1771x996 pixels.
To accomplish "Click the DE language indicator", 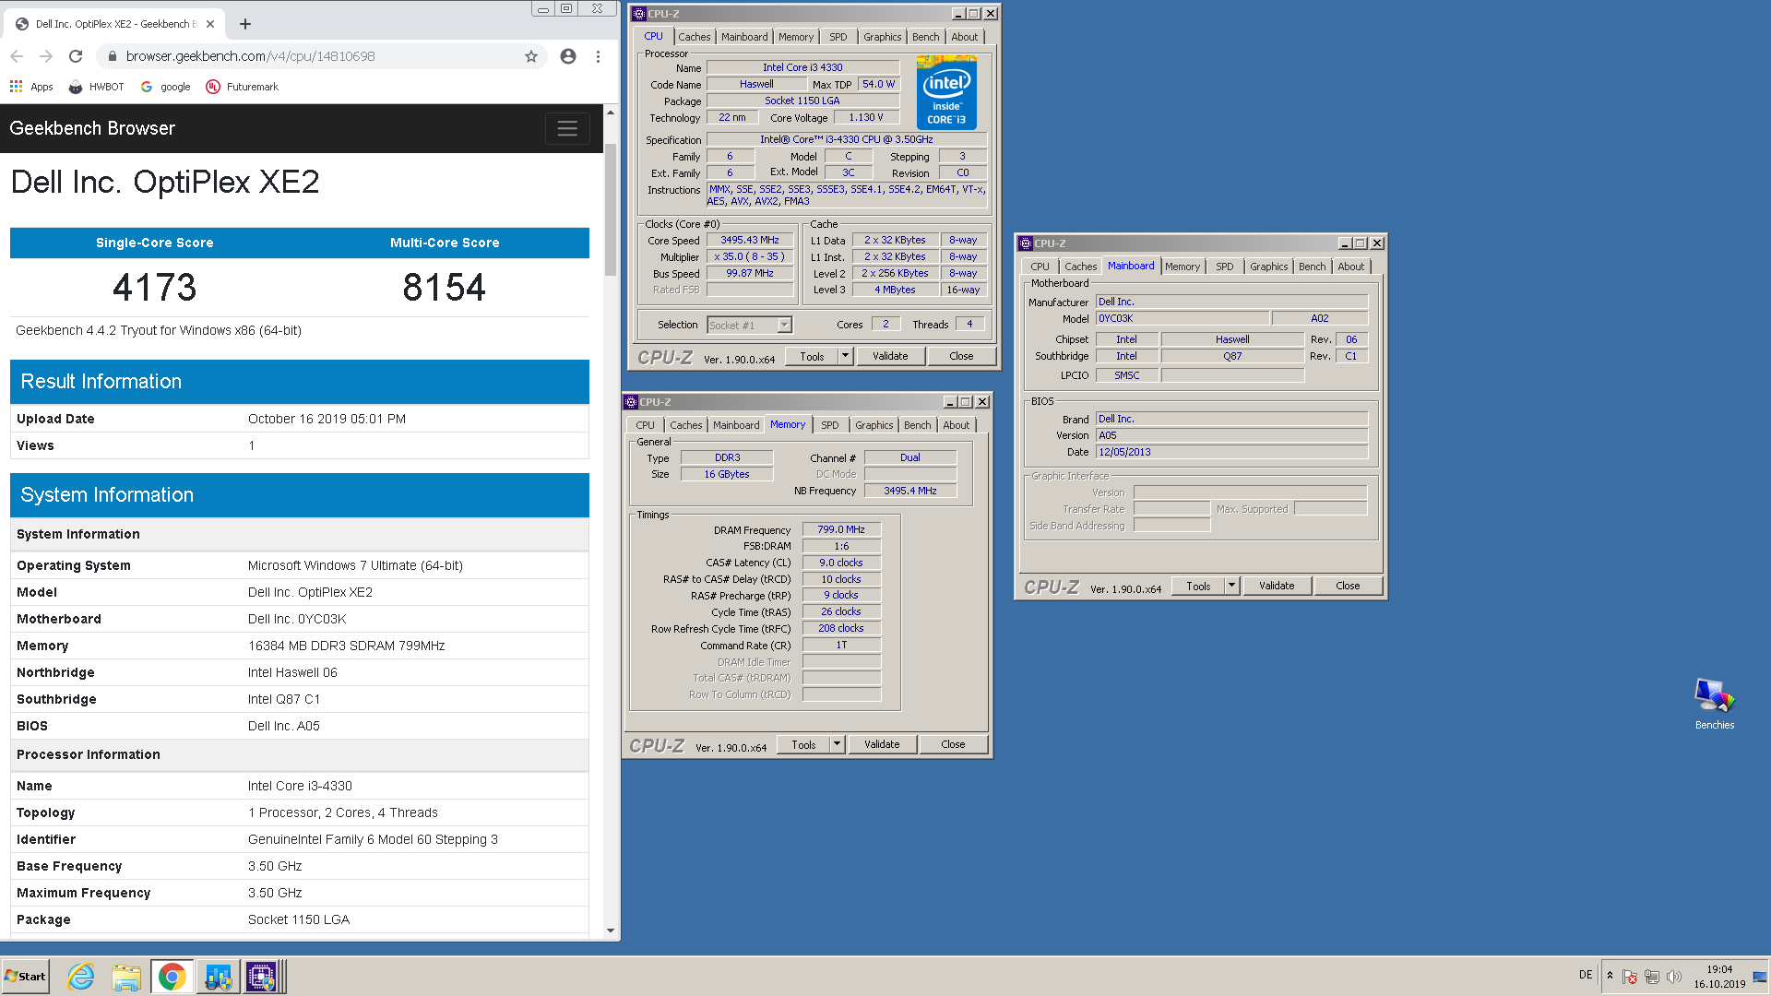I will pos(1586,975).
